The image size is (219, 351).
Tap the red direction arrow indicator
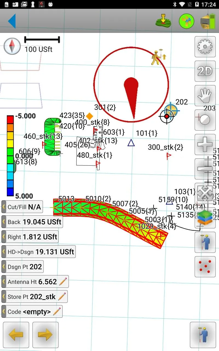coord(131,98)
